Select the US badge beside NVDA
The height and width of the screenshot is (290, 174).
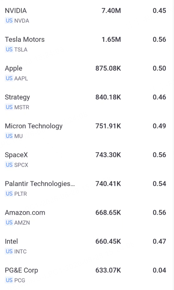(x=9, y=21)
